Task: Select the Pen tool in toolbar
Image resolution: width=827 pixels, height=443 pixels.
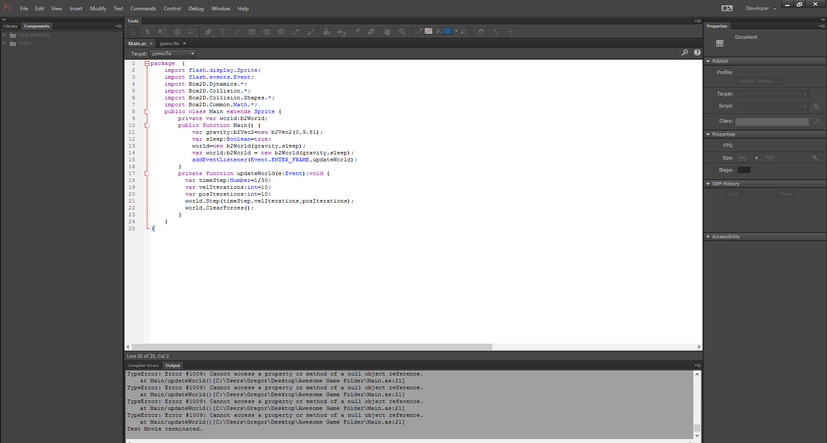Action: [208, 32]
